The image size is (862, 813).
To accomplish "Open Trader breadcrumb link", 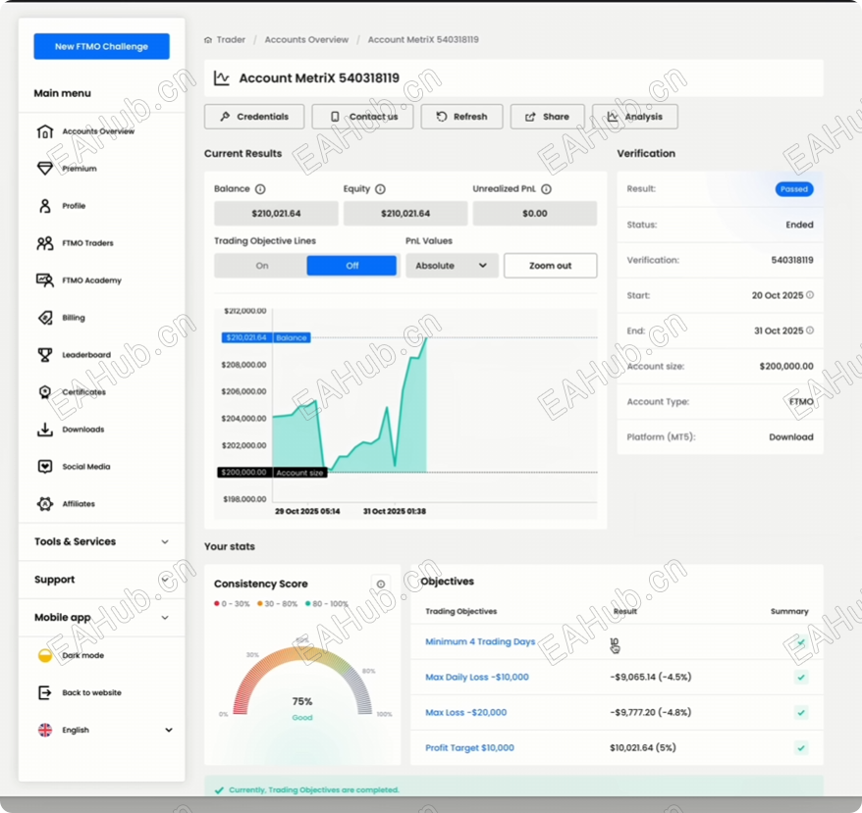I will coord(231,39).
